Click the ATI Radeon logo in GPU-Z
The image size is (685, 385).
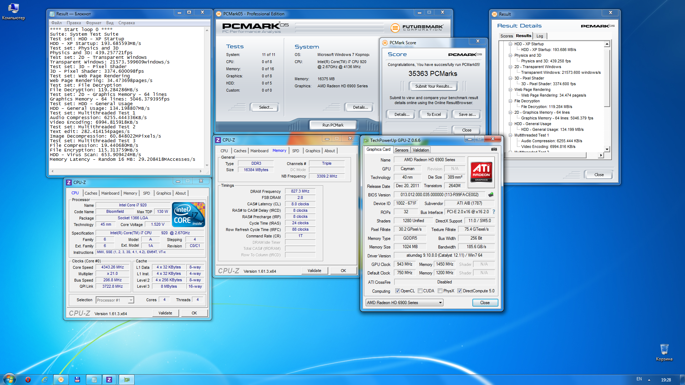click(481, 172)
